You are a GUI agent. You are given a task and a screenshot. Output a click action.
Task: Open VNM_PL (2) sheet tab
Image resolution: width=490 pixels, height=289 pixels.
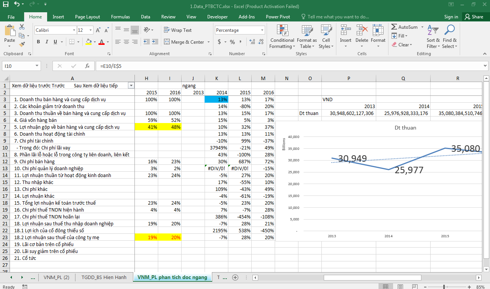point(56,277)
